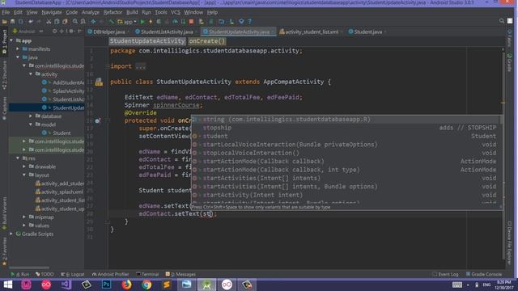Collapse the res folder
This screenshot has width=518, height=291.
[18, 158]
